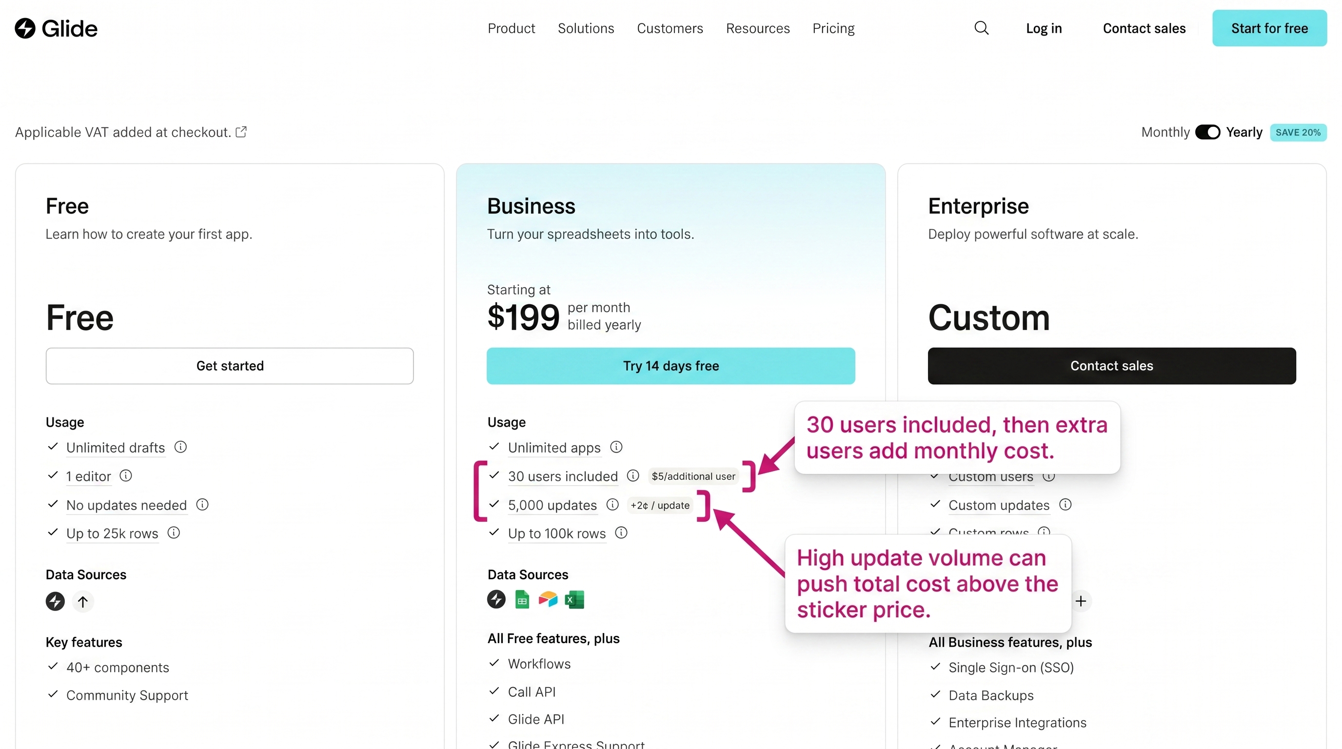
Task: Click Start for free button
Action: (1270, 28)
